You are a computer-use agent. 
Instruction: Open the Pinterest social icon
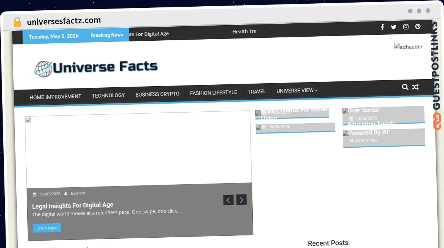tap(418, 27)
